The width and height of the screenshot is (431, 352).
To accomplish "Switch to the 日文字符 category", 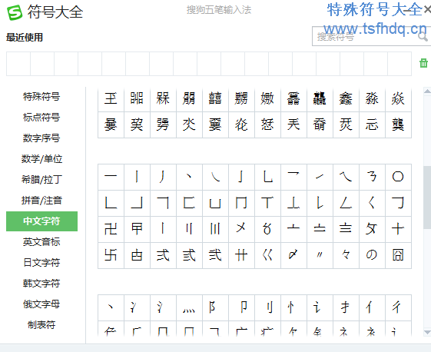I will [x=41, y=263].
